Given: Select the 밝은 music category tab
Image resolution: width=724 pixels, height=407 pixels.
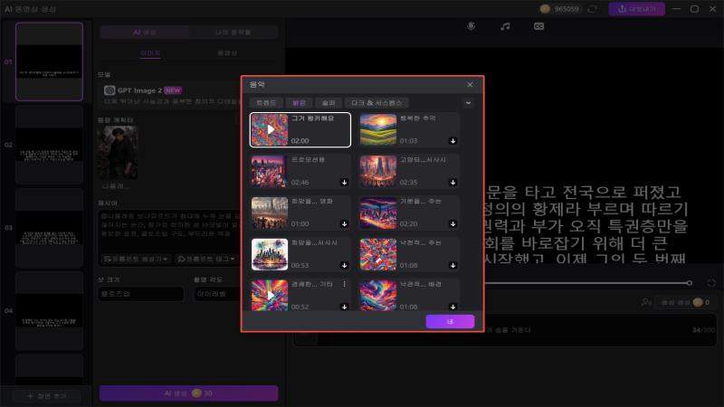Looking at the screenshot, I should (300, 103).
